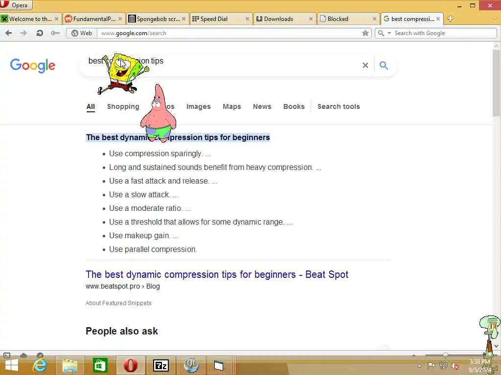Select the All results filter
The height and width of the screenshot is (375, 501).
point(91,106)
